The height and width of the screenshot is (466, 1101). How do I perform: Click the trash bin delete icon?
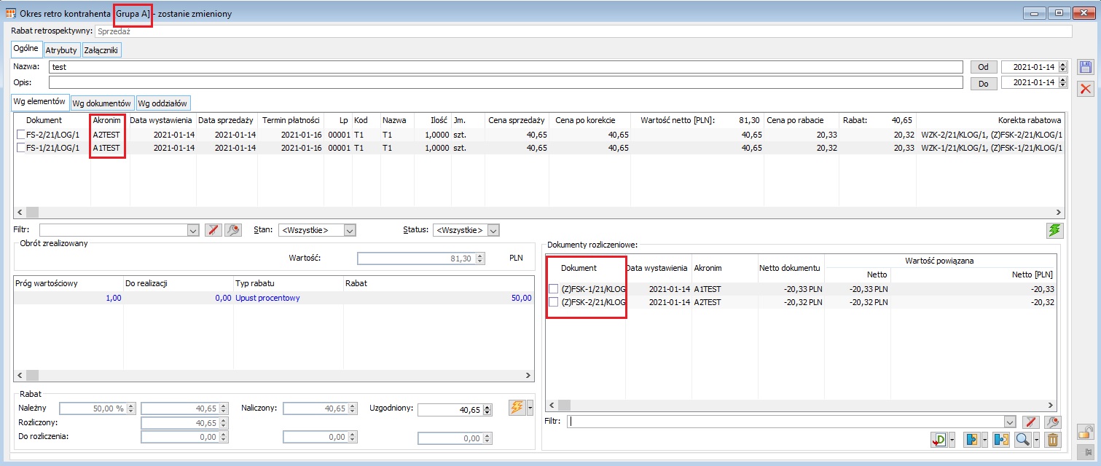[1053, 440]
